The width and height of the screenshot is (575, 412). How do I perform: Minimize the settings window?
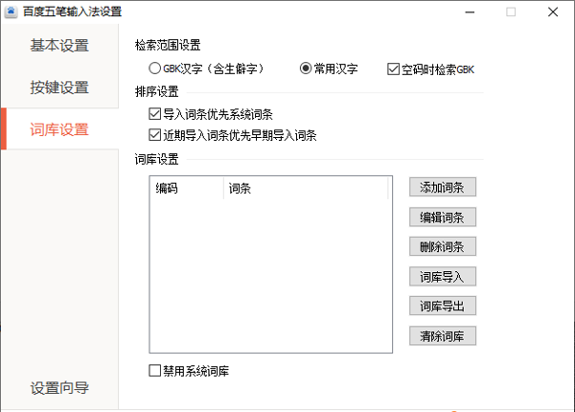coord(470,11)
